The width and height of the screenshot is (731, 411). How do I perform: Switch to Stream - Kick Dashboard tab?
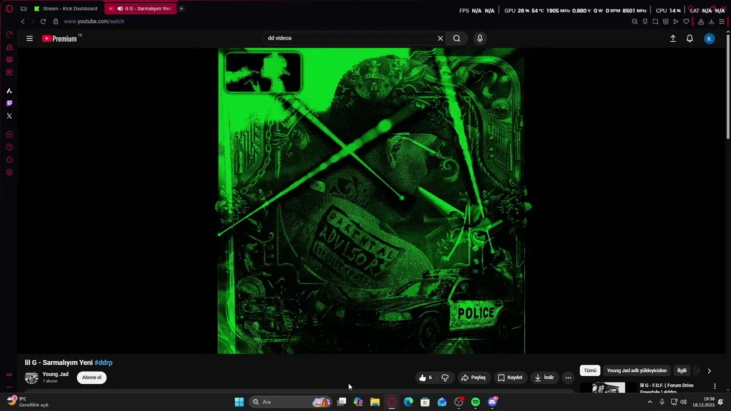[66, 9]
